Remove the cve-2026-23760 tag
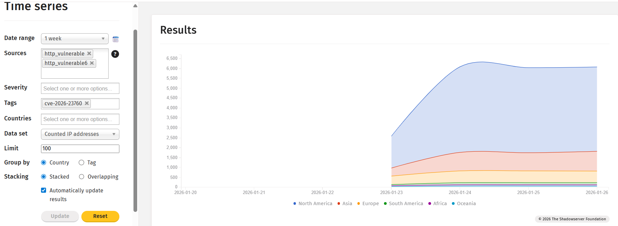Screen dimensions: 618x226 click(x=87, y=103)
